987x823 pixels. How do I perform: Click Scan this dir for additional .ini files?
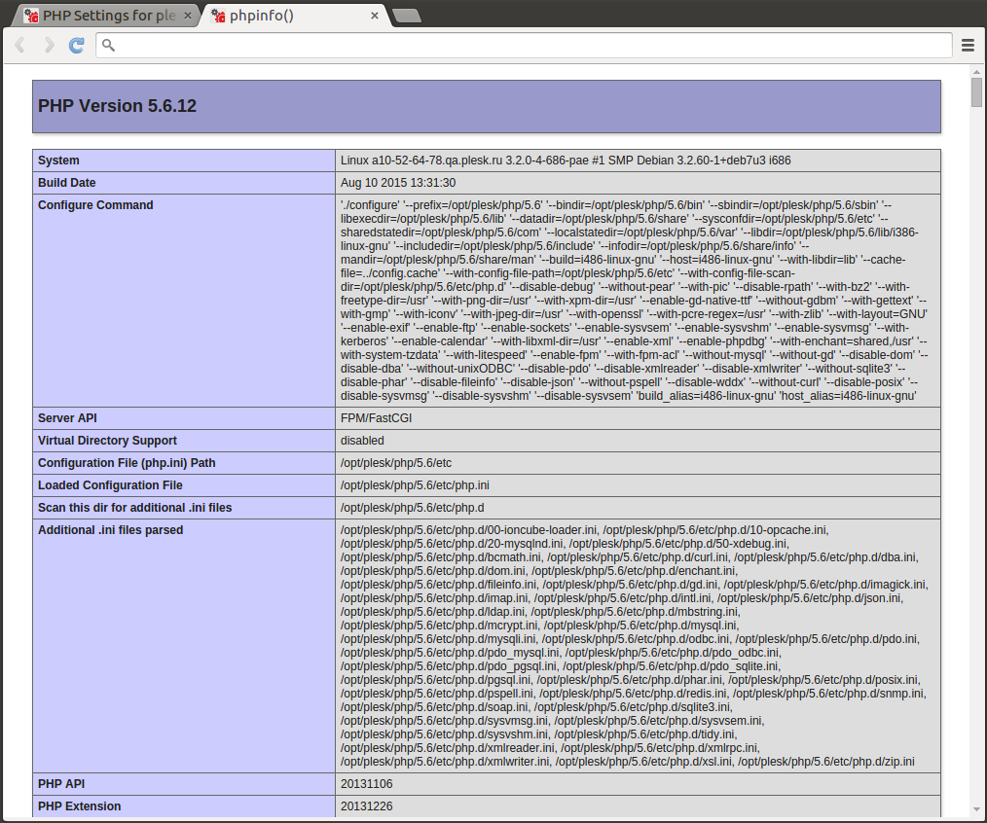click(134, 508)
